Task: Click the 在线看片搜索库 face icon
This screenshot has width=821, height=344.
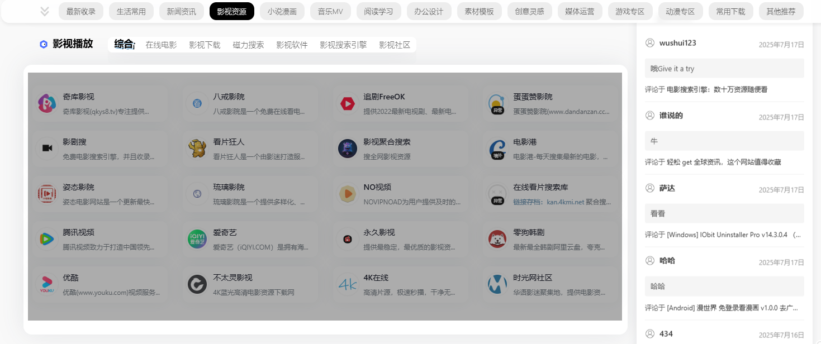Action: pyautogui.click(x=497, y=194)
